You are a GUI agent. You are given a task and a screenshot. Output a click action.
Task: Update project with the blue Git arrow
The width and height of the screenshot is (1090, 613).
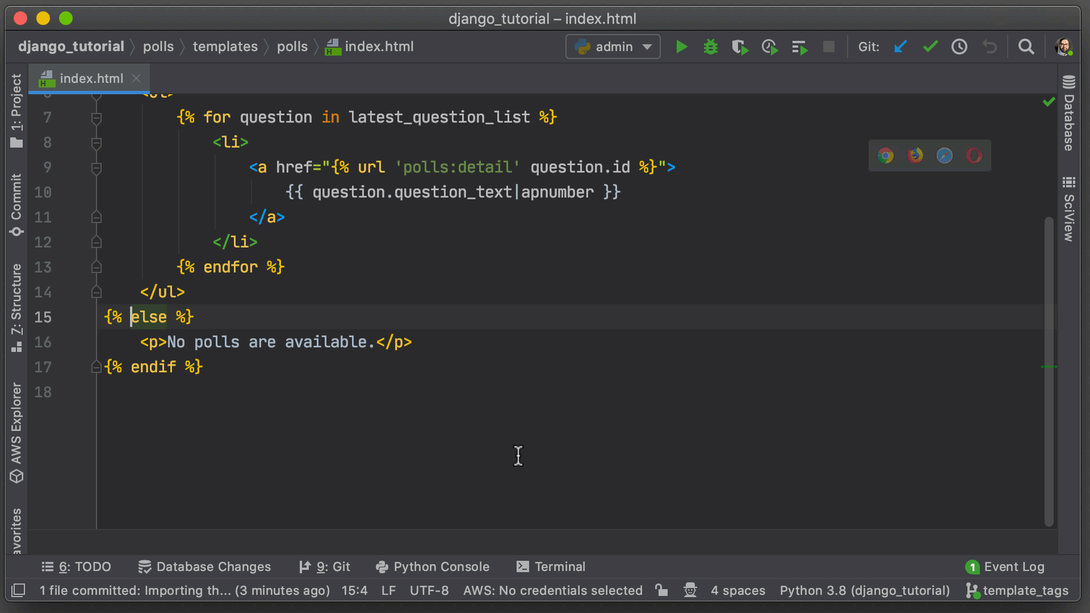[900, 47]
